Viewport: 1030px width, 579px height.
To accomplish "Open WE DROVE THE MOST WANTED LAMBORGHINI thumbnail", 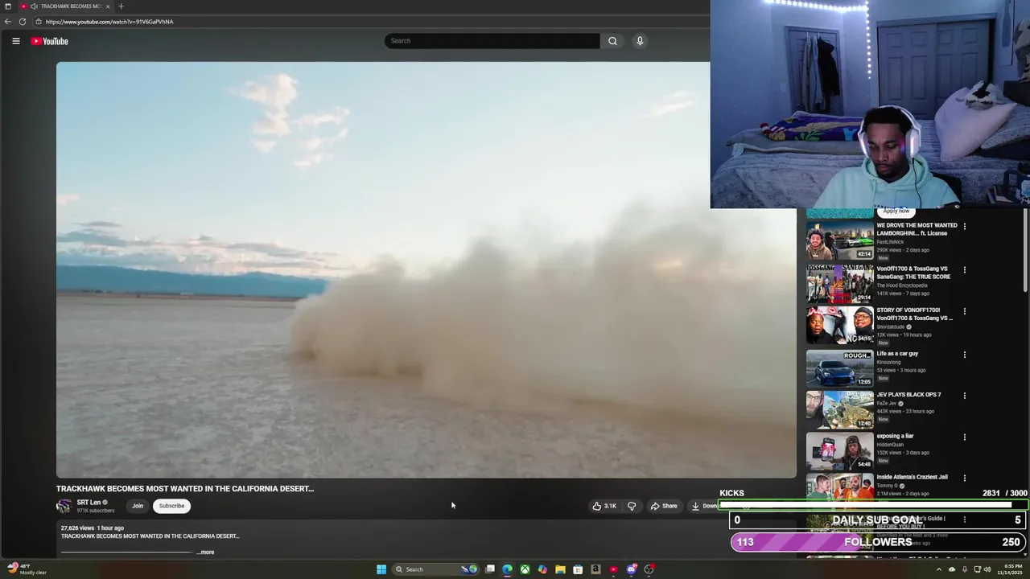I will [x=839, y=240].
